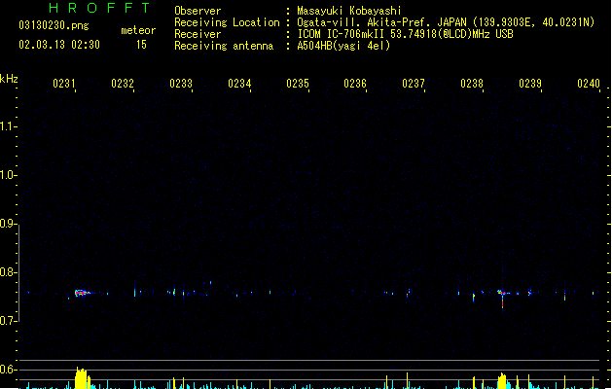
Task: Click the 0.6 kHz axis tick
Action: coord(8,370)
